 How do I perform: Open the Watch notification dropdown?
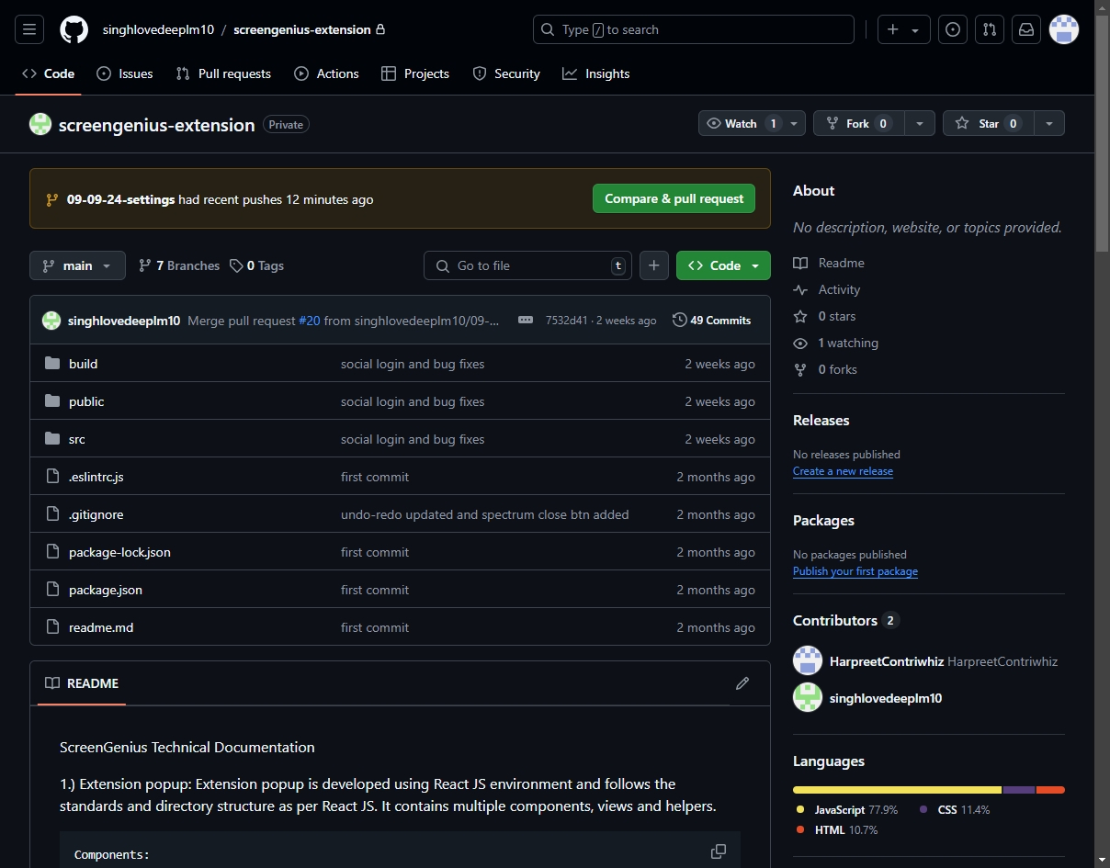tap(752, 123)
